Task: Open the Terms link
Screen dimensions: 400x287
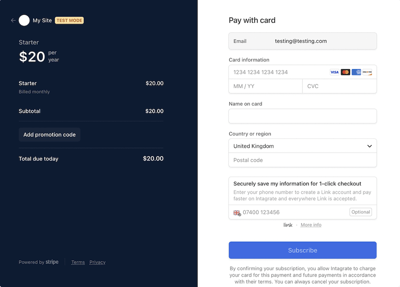Action: 78,262
